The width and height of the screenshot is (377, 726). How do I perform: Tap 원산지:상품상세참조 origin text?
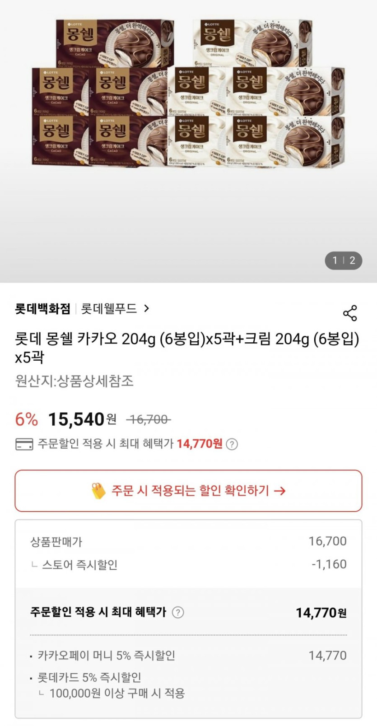pos(74,381)
